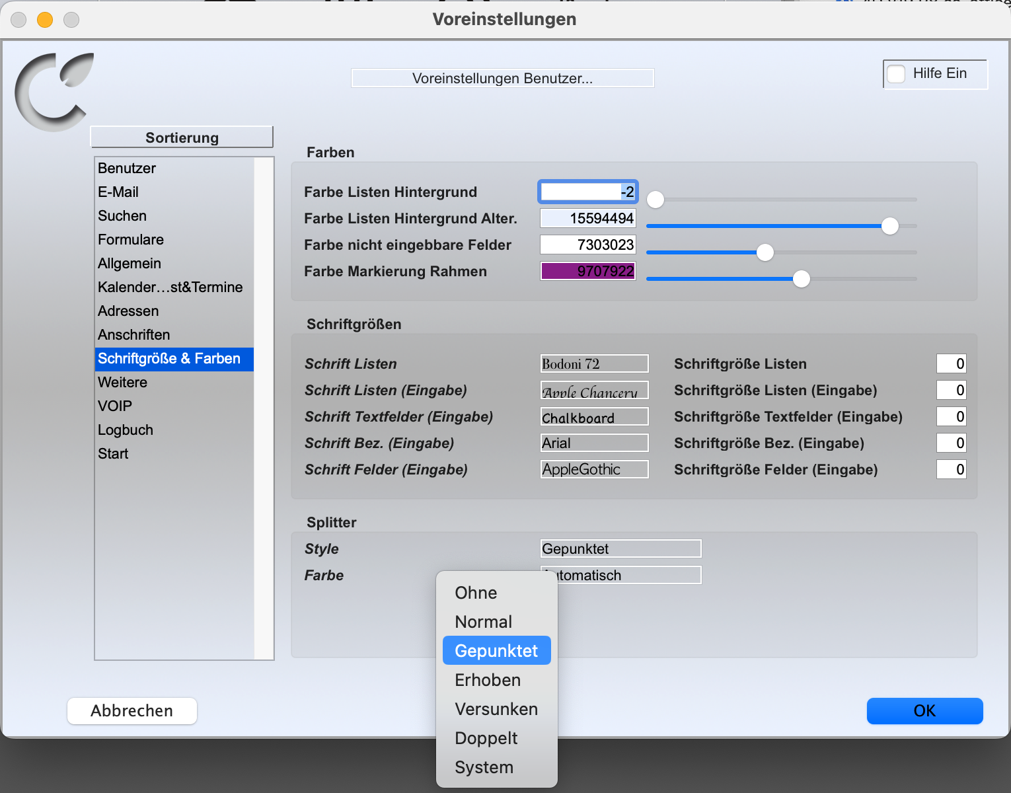Select Ohne from the popup menu
Viewport: 1011px width, 793px height.
pos(476,593)
